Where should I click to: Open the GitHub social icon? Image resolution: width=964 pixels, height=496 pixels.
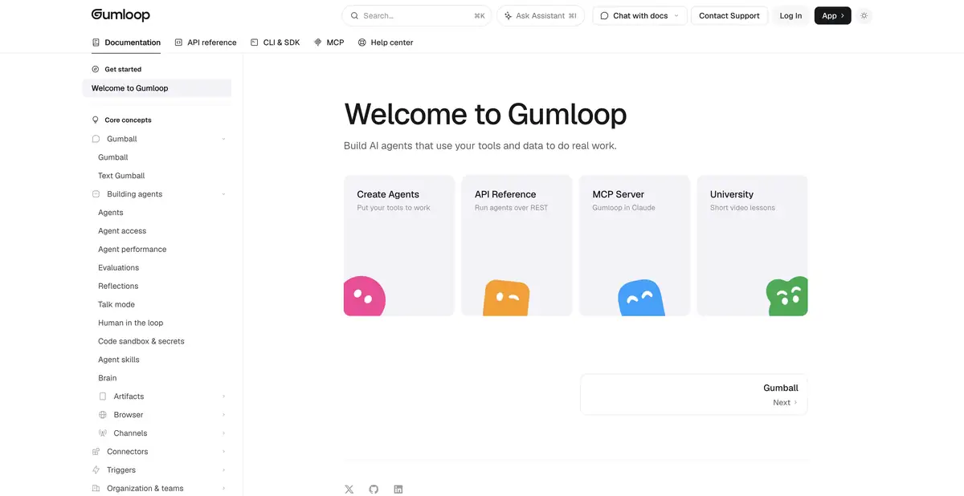(374, 489)
